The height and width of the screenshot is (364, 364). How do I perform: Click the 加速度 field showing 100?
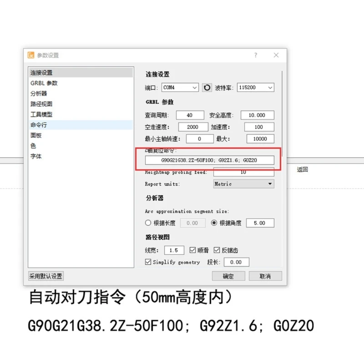(x=259, y=127)
